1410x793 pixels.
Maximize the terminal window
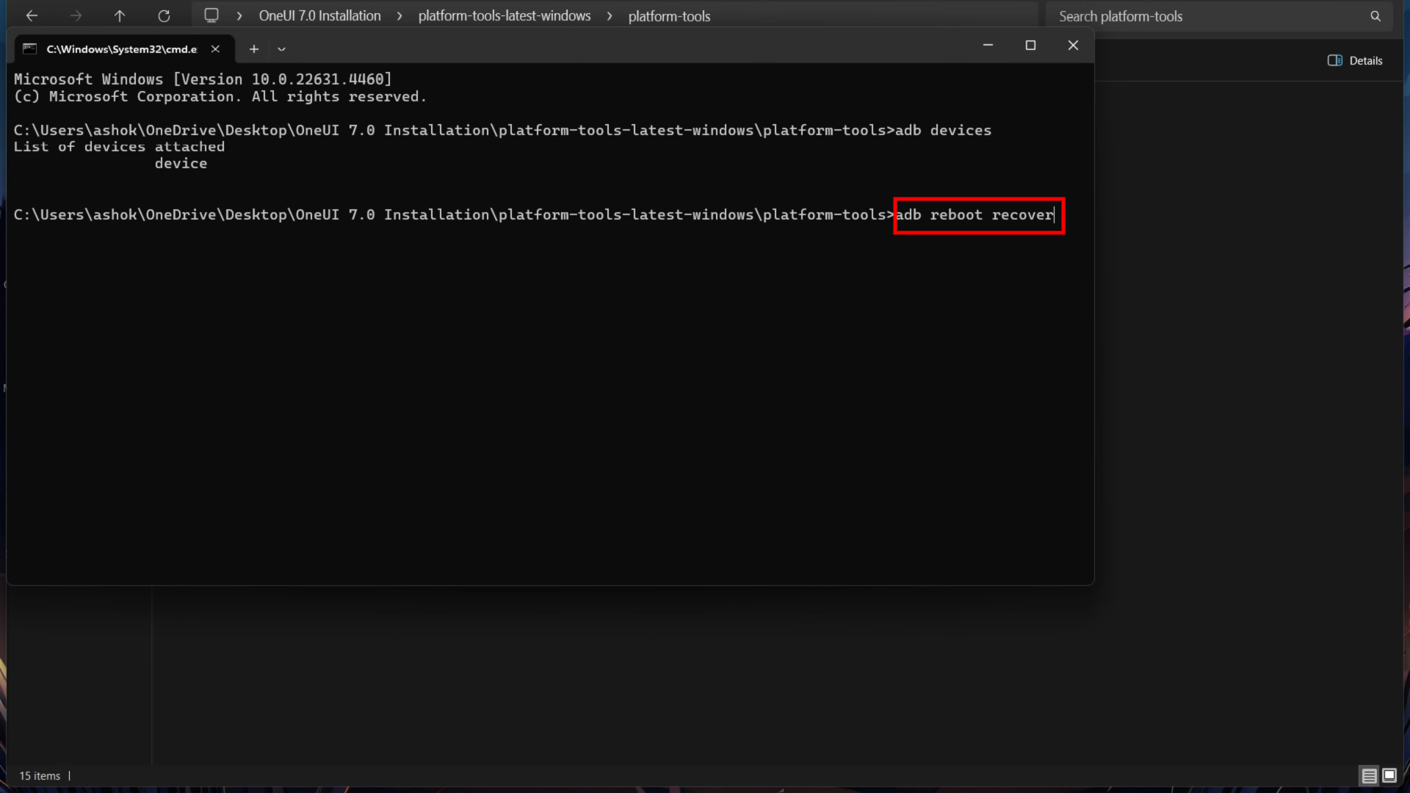pyautogui.click(x=1030, y=46)
